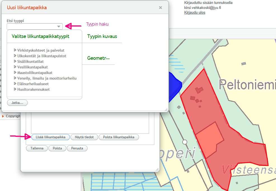
Task: Select the Valitse liikuntapaikkatyypit tab
Action: coord(41,36)
